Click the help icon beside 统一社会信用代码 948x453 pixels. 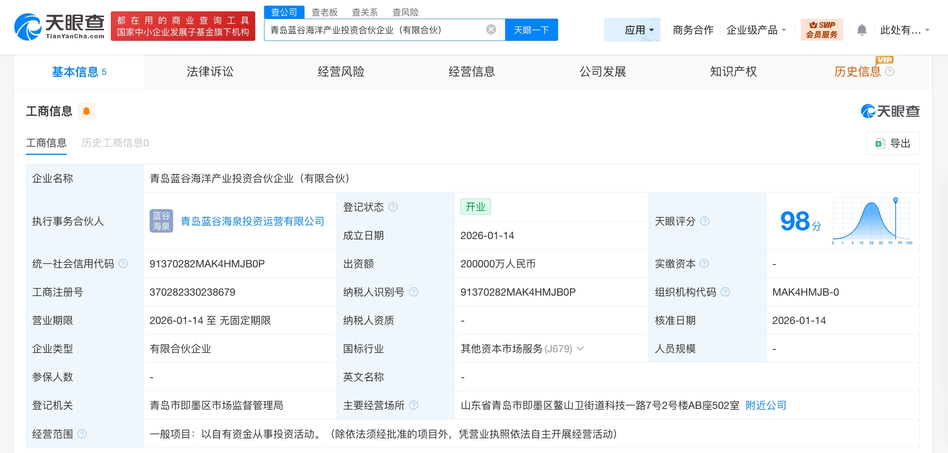(123, 264)
